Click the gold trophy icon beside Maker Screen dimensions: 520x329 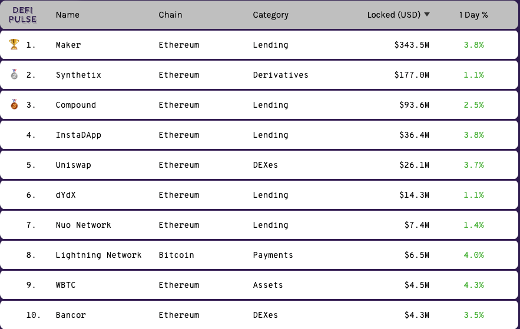14,44
